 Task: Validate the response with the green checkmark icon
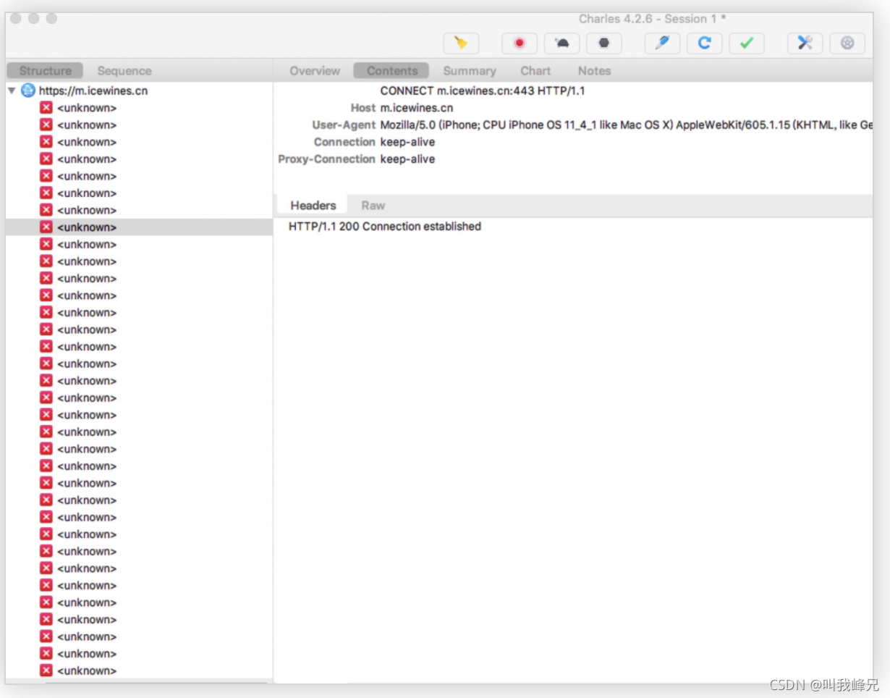[747, 43]
